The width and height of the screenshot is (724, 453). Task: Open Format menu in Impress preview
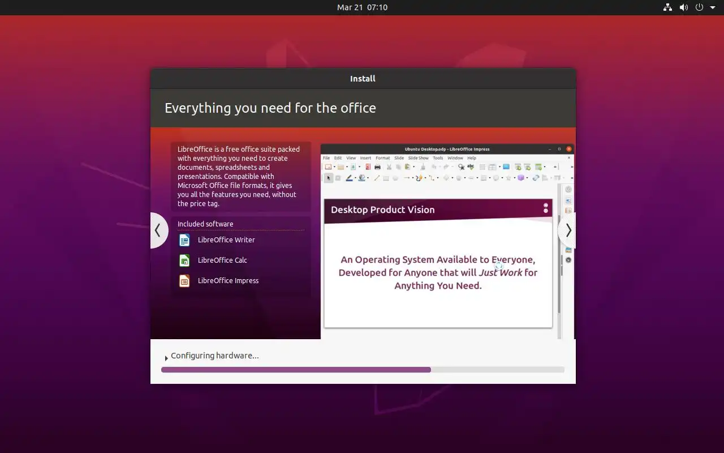coord(383,158)
